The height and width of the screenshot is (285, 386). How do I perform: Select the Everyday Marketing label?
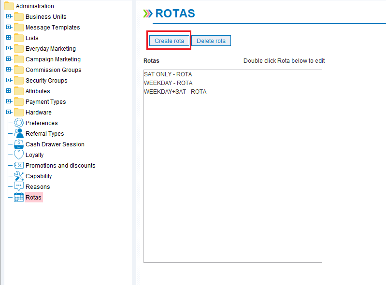(x=51, y=49)
